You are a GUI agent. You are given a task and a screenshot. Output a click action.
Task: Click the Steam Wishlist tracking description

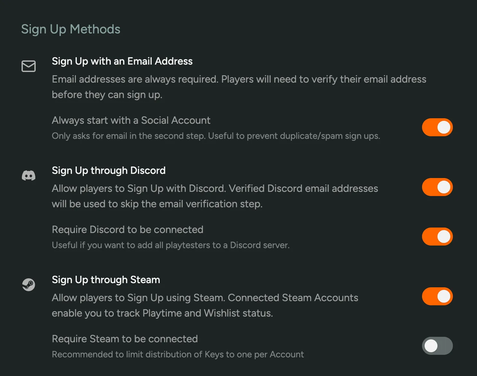[205, 305]
